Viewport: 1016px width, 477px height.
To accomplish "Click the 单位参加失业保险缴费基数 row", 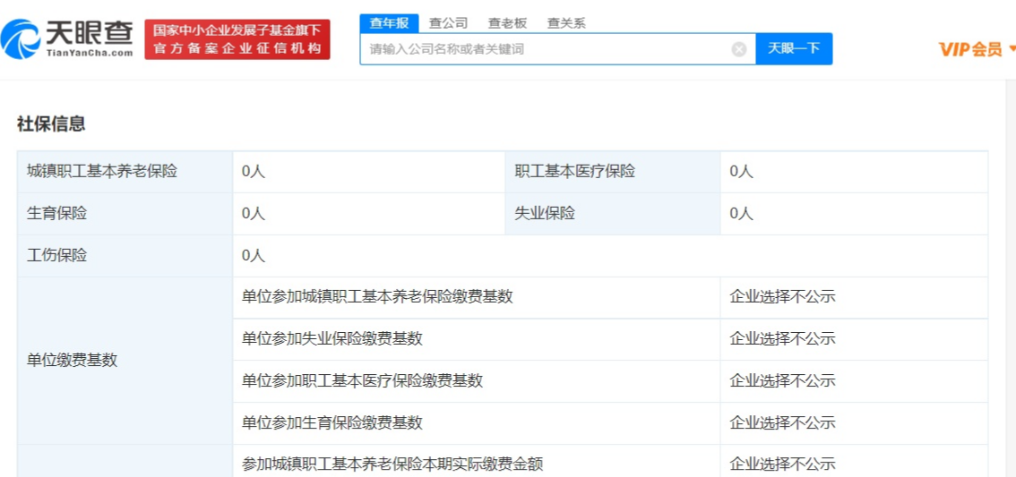I will 332,338.
